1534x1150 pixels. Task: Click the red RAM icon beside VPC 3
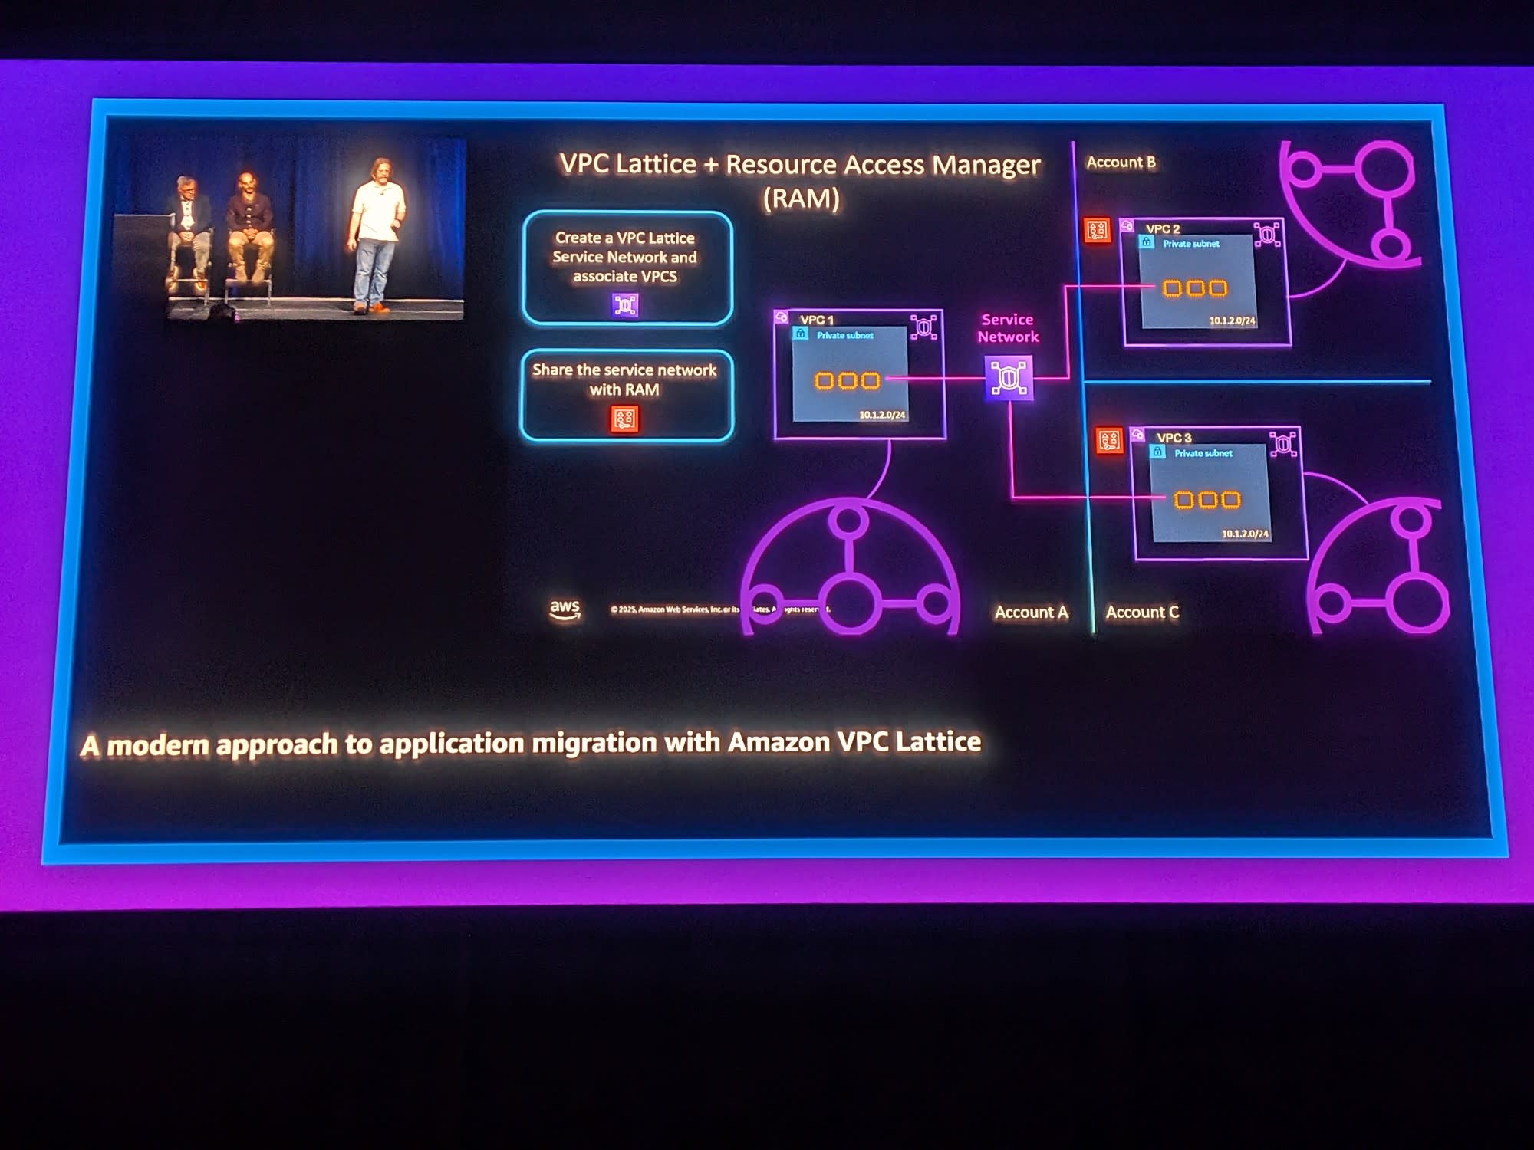tap(1109, 441)
